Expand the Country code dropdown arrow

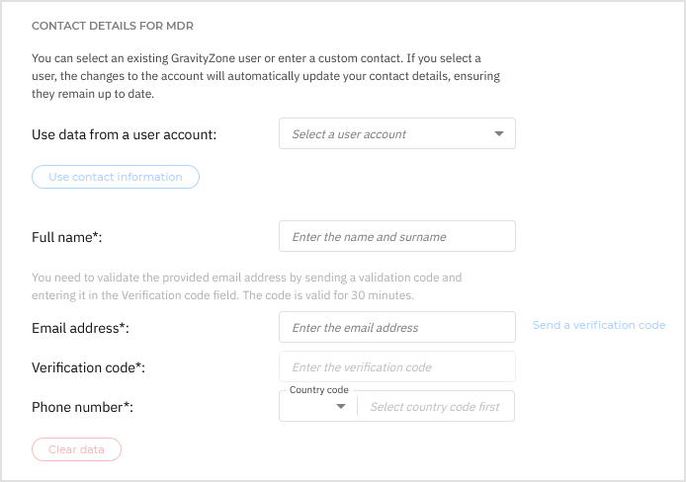coord(341,407)
